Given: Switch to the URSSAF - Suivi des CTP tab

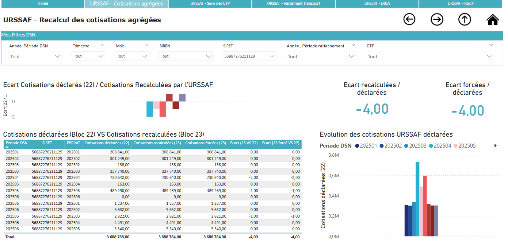Looking at the screenshot, I should (210, 4).
